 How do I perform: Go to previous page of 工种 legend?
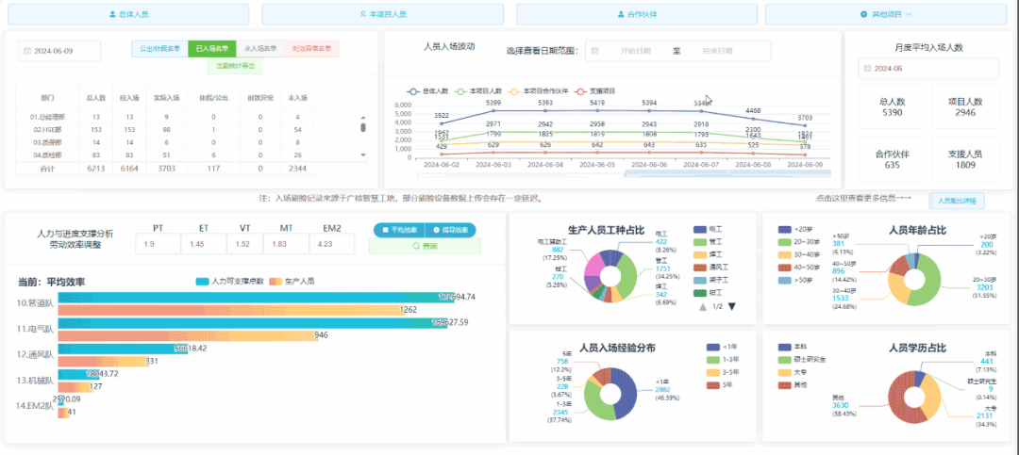[x=701, y=306]
